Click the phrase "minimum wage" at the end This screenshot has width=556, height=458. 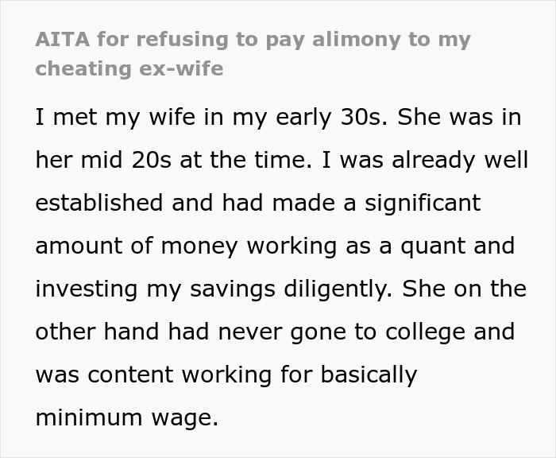125,417
